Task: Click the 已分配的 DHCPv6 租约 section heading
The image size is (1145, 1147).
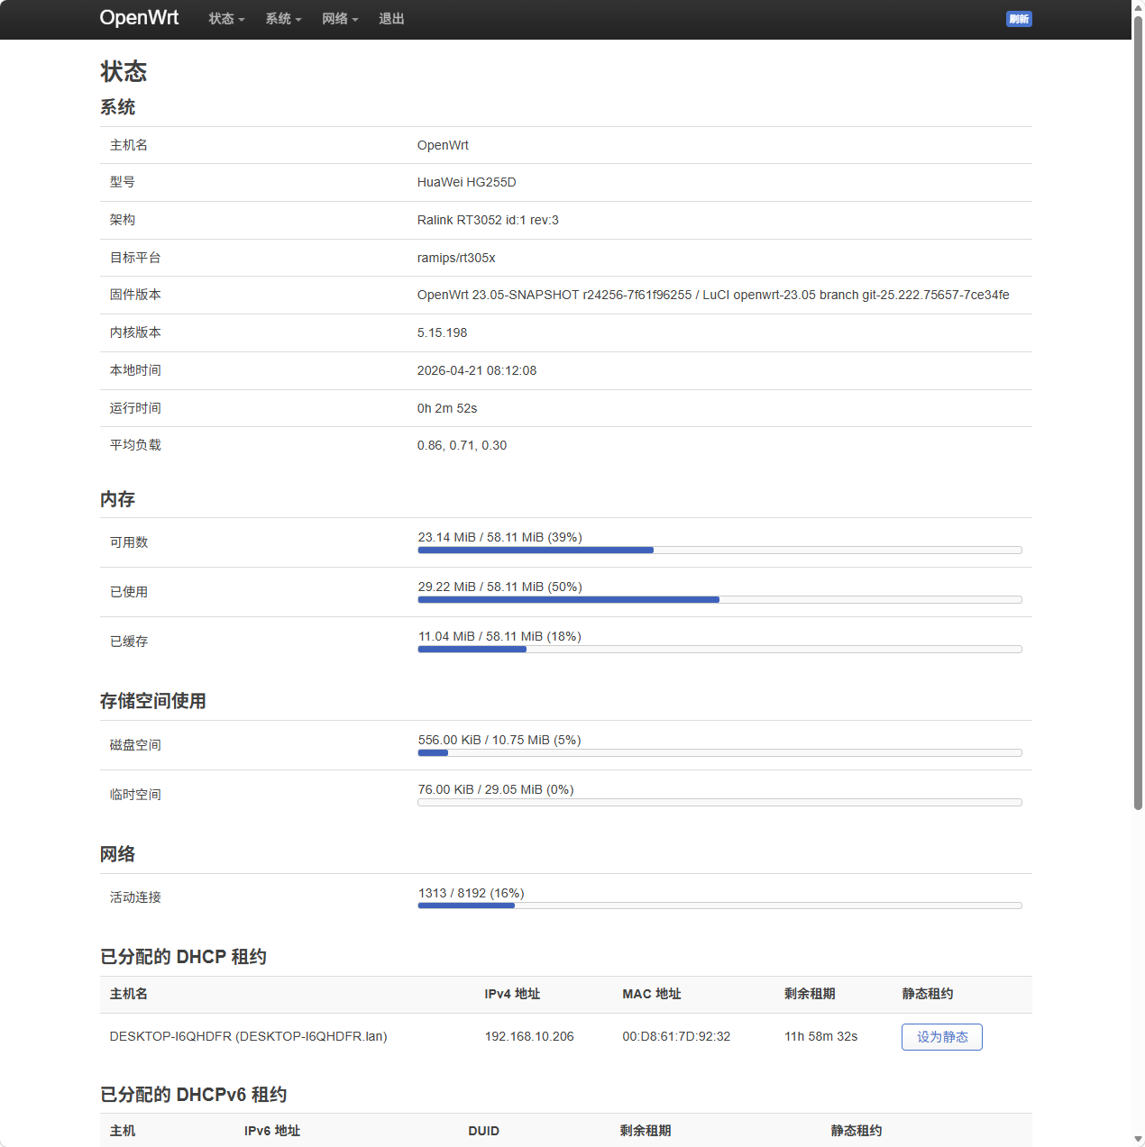Action: pyautogui.click(x=193, y=1095)
